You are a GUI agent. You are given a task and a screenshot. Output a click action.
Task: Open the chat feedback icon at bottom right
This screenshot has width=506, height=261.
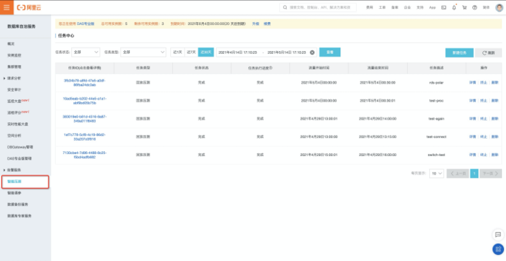pos(498,235)
